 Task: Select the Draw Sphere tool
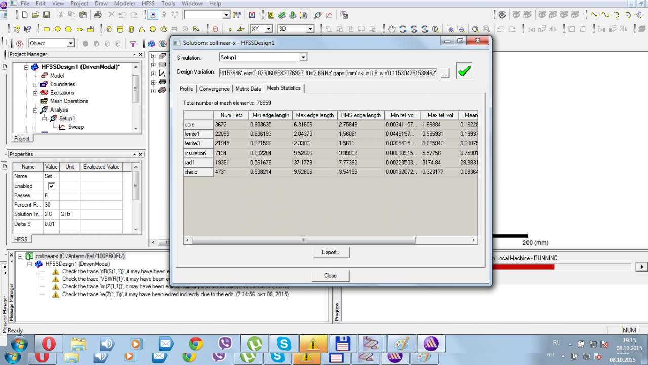coord(153,29)
